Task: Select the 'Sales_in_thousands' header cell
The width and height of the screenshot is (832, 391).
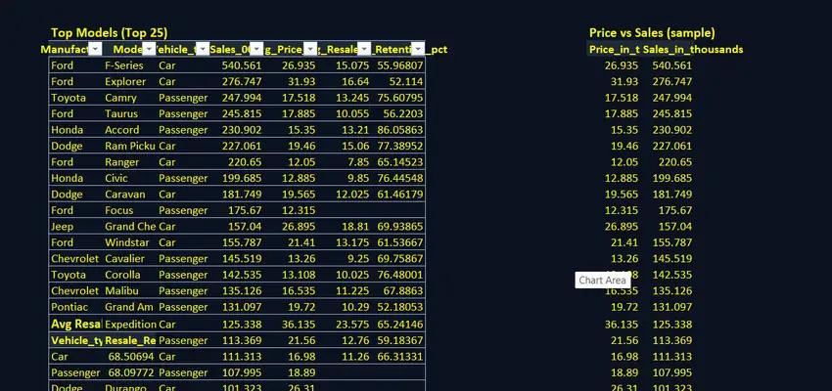Action: (693, 49)
